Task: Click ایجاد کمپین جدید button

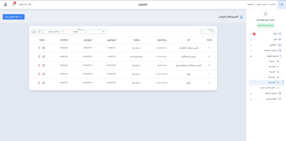Action: pyautogui.click(x=14, y=17)
